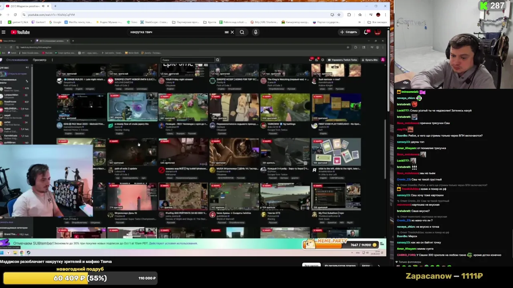The image size is (513, 288).
Task: Click the Chrome address bar URL
Action: (x=51, y=15)
